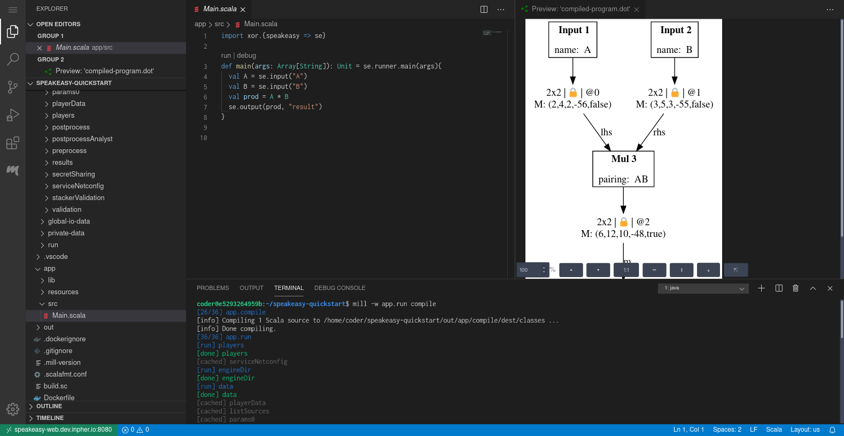Image resolution: width=844 pixels, height=436 pixels.
Task: Click the app breadcrumb segment
Action: point(200,24)
